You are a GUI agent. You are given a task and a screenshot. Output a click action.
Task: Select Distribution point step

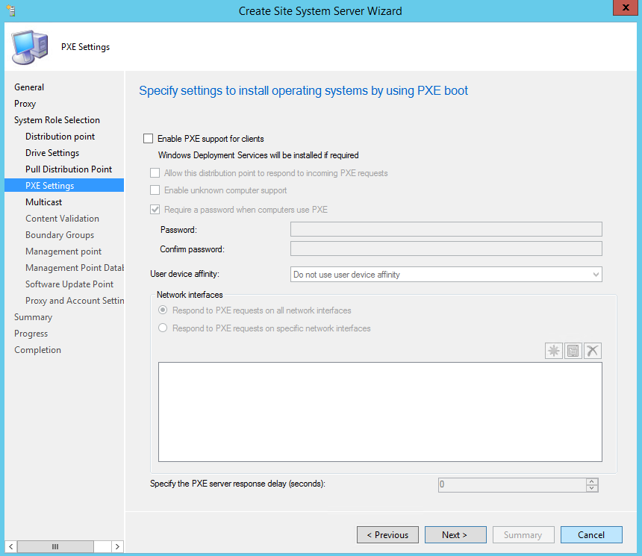click(60, 137)
